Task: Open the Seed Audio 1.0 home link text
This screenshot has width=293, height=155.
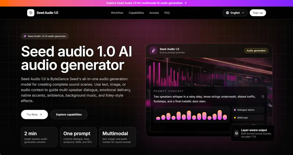Action: [x=47, y=13]
